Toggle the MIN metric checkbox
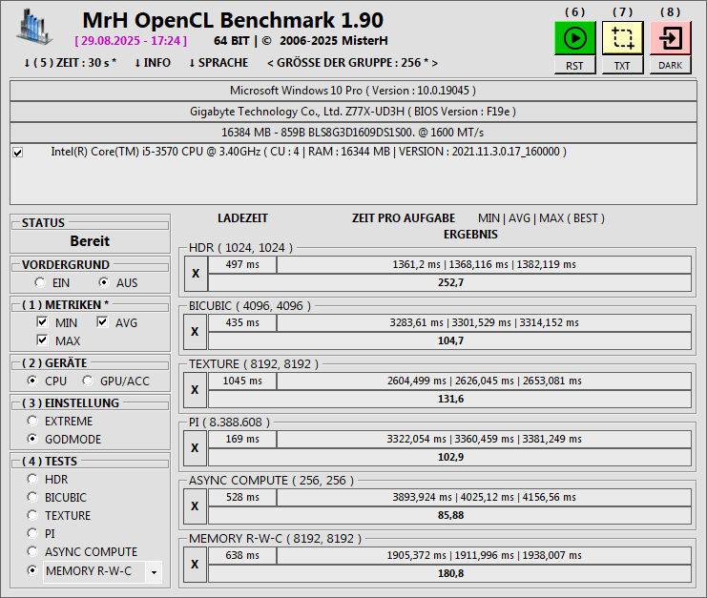Screen dimensions: 707x598 click(x=42, y=321)
